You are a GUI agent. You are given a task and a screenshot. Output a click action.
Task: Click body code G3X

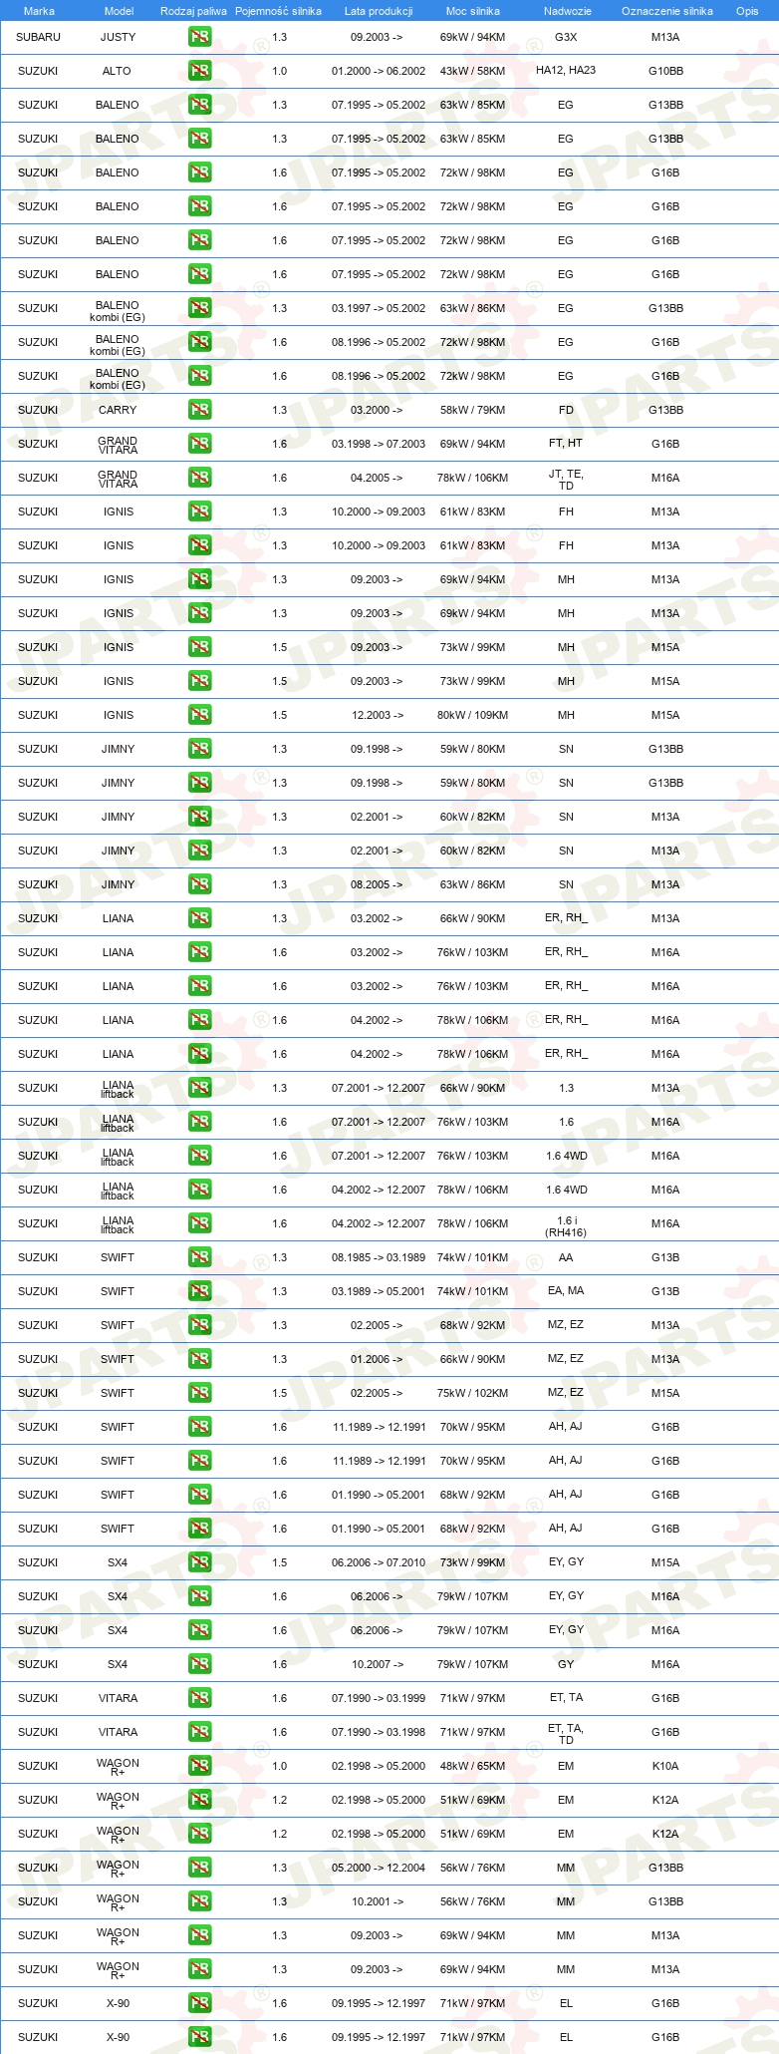pyautogui.click(x=566, y=37)
